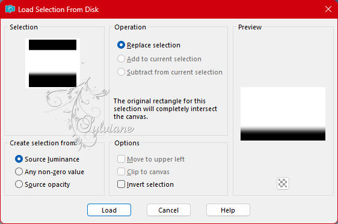Click the Invert selection label text
Image resolution: width=338 pixels, height=224 pixels.
tap(150, 184)
